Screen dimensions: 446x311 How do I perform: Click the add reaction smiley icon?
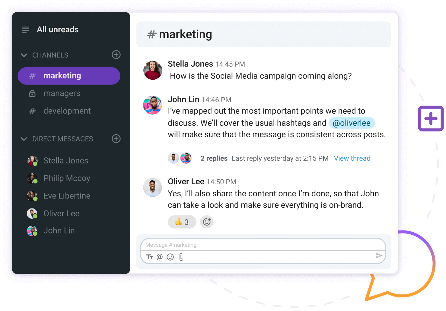tap(207, 222)
